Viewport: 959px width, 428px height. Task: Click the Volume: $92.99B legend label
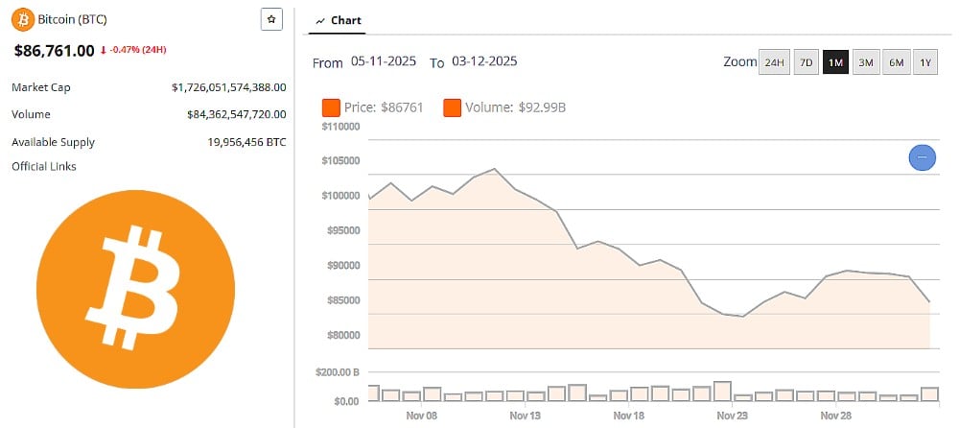(515, 107)
